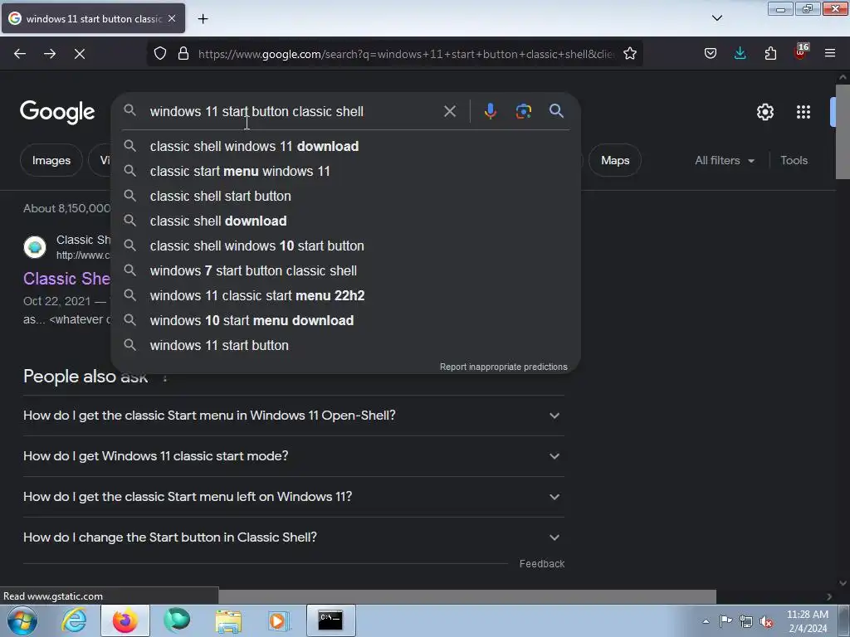Open the search Tools button
The width and height of the screenshot is (850, 637).
[794, 160]
